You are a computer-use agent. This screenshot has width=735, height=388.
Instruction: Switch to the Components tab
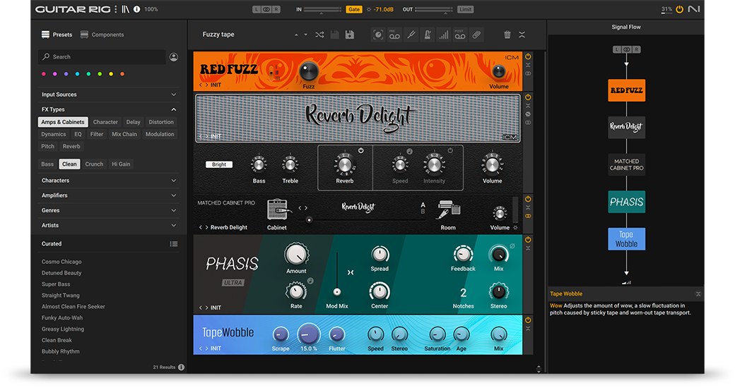[x=102, y=35]
